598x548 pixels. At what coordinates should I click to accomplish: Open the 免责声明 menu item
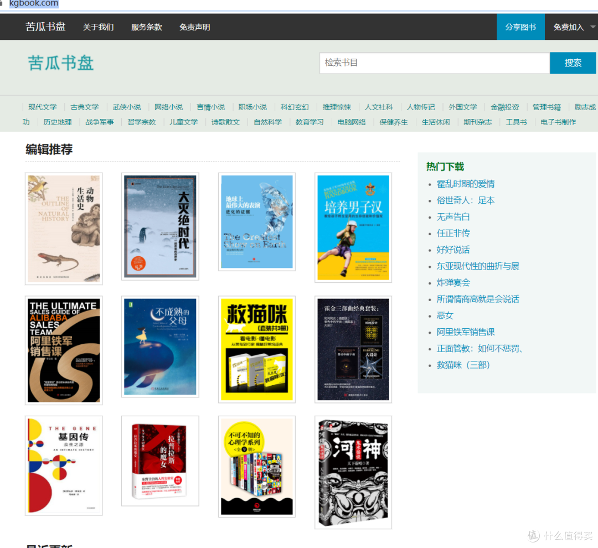click(x=194, y=27)
